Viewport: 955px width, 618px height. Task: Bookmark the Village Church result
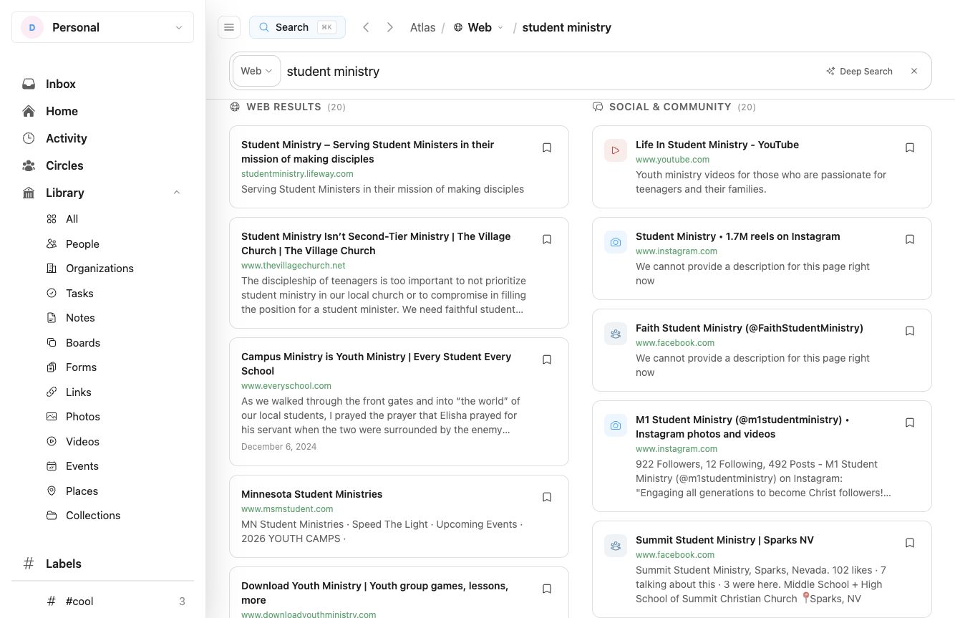pyautogui.click(x=547, y=239)
